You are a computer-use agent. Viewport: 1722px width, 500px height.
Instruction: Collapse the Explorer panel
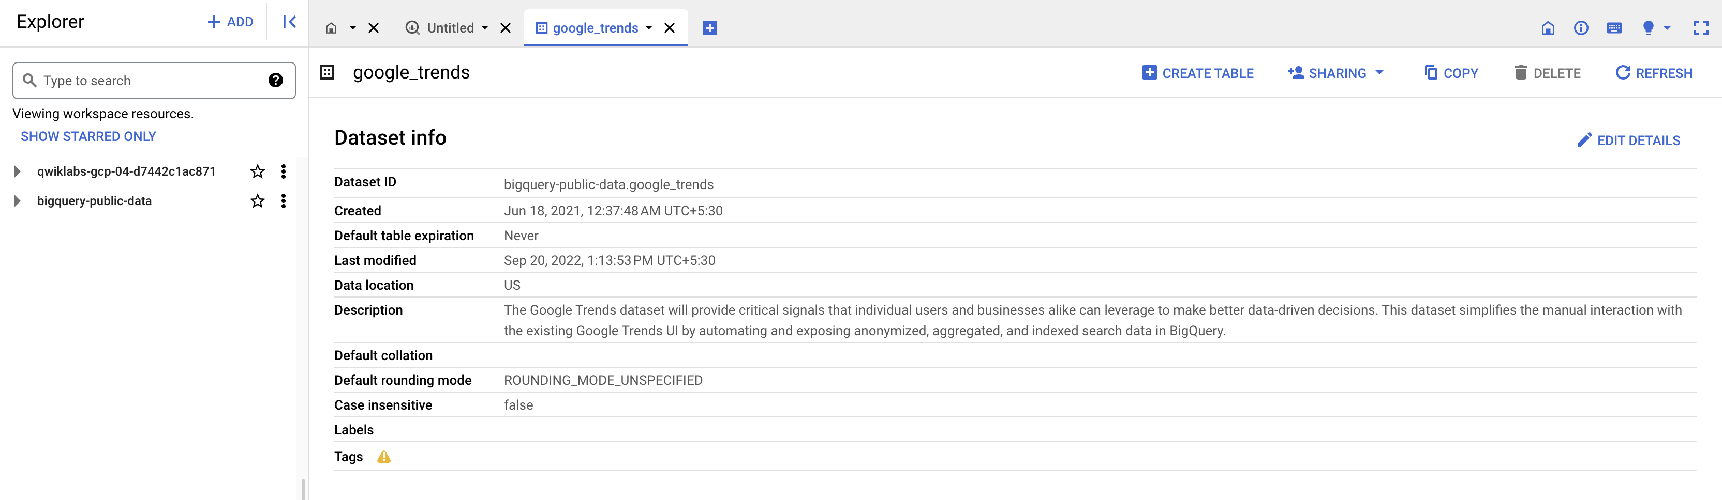point(289,22)
